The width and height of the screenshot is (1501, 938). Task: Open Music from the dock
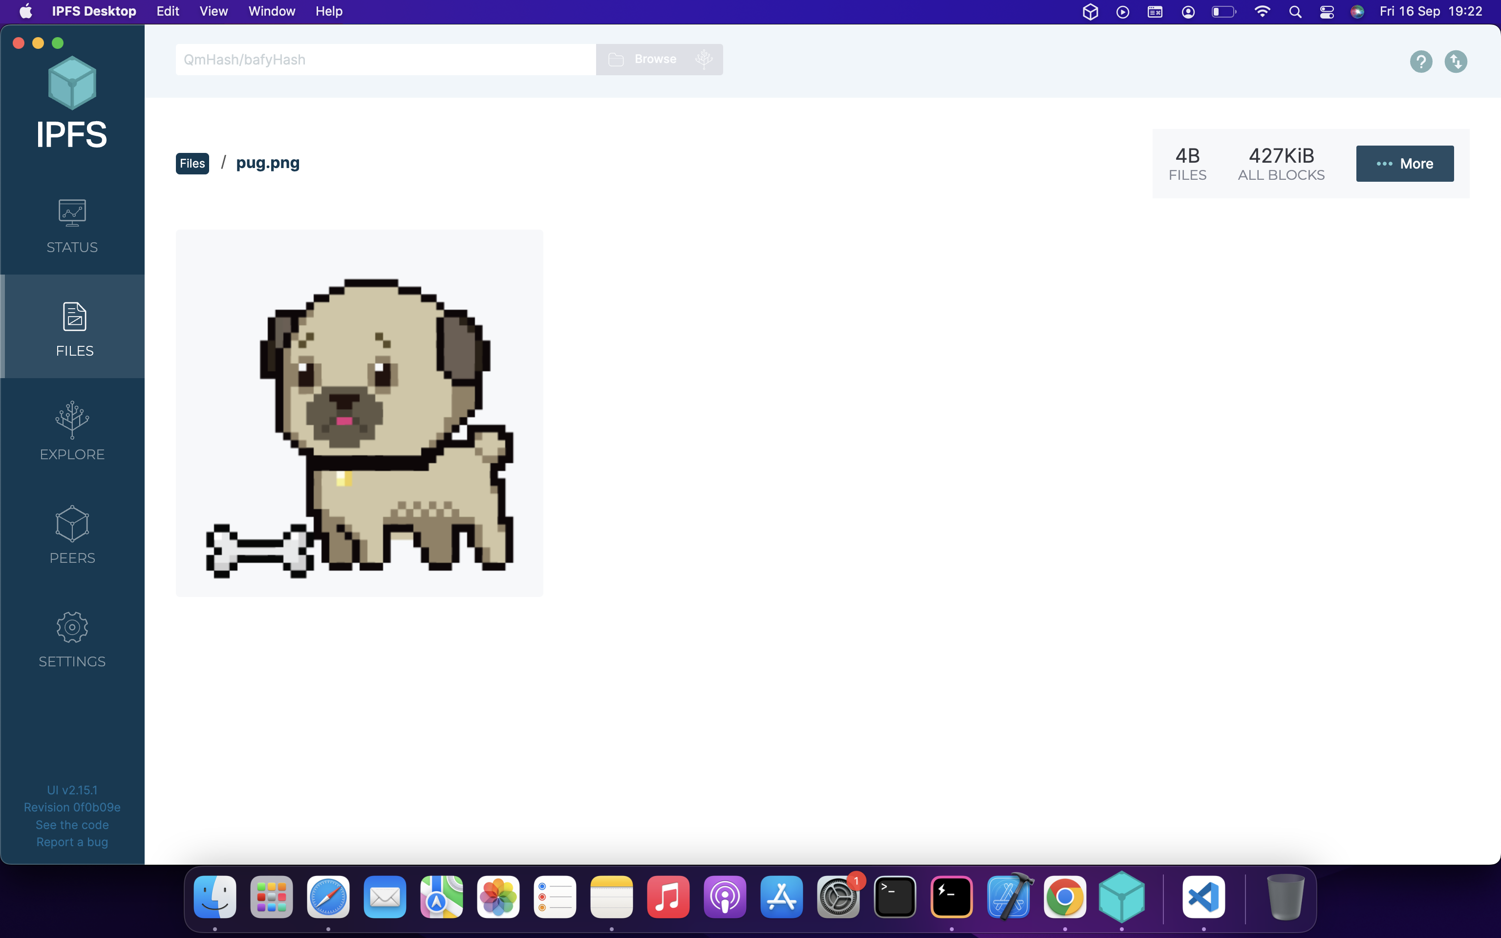click(x=668, y=897)
